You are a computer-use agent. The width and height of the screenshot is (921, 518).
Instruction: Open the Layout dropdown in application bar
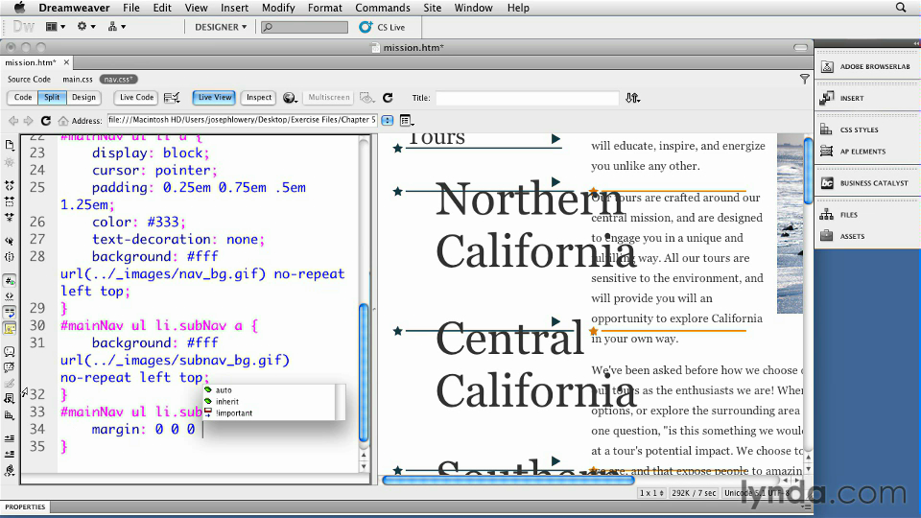coord(56,27)
